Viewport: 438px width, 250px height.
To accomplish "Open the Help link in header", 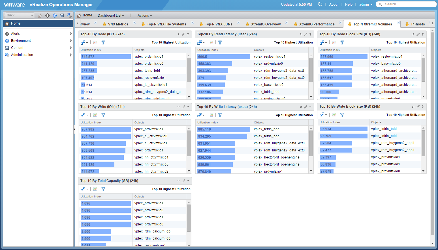I will pos(349,5).
